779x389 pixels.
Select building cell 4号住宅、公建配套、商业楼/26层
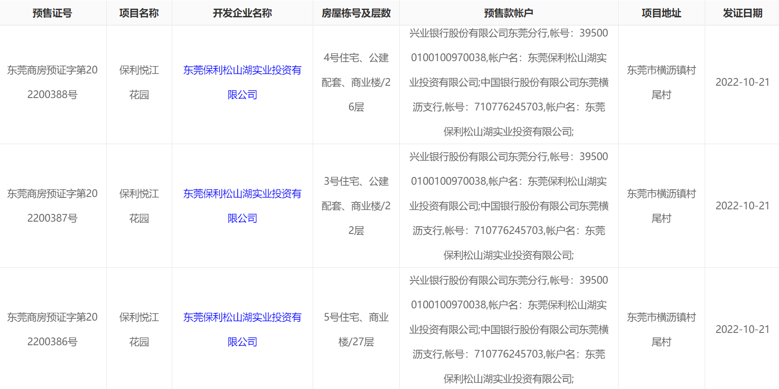pyautogui.click(x=356, y=83)
